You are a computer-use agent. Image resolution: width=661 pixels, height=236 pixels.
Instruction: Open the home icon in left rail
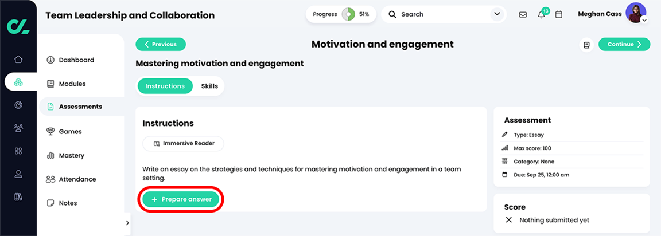pyautogui.click(x=18, y=60)
